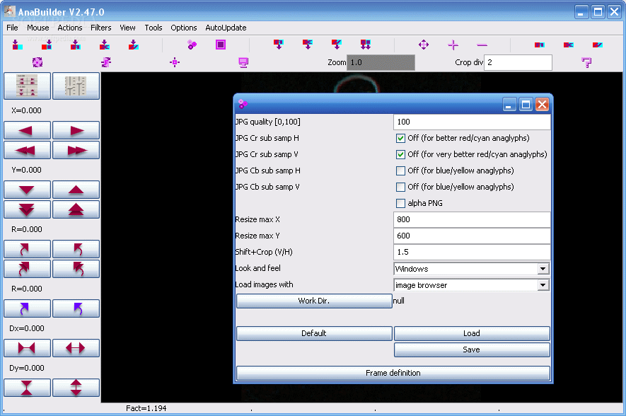The width and height of the screenshot is (626, 416).
Task: Move fast up with double up arrow
Action: click(76, 209)
